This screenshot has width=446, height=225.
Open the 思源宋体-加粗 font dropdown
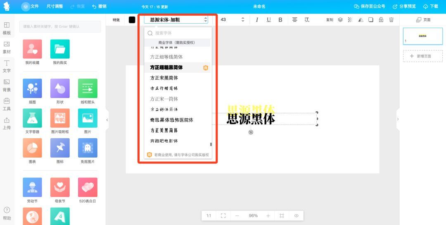(176, 20)
